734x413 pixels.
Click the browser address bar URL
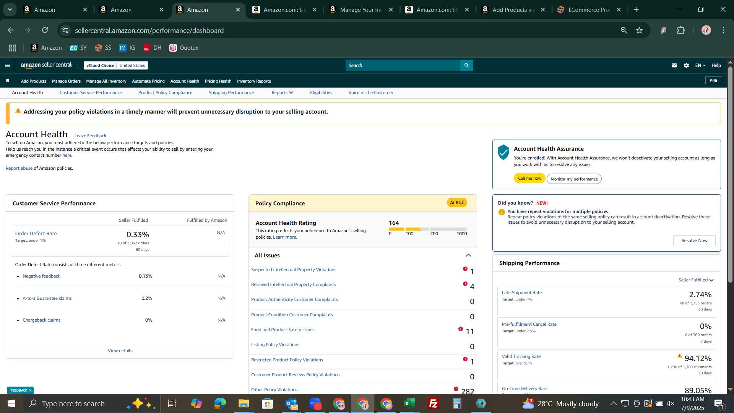point(149,30)
